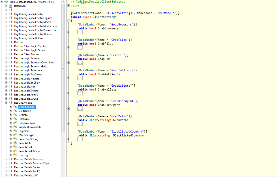Image resolution: width=277 pixels, height=177 pixels.
Task: Expand the GrabFTP property accessors
Action: tap(69, 63)
